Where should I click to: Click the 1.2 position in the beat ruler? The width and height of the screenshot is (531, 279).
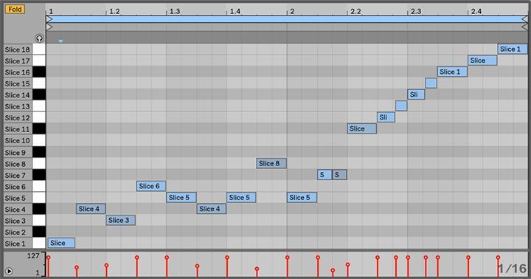pos(114,11)
